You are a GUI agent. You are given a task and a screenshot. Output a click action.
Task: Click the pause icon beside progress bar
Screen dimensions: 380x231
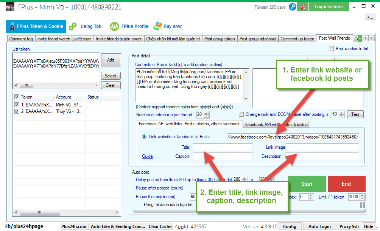(x=363, y=205)
